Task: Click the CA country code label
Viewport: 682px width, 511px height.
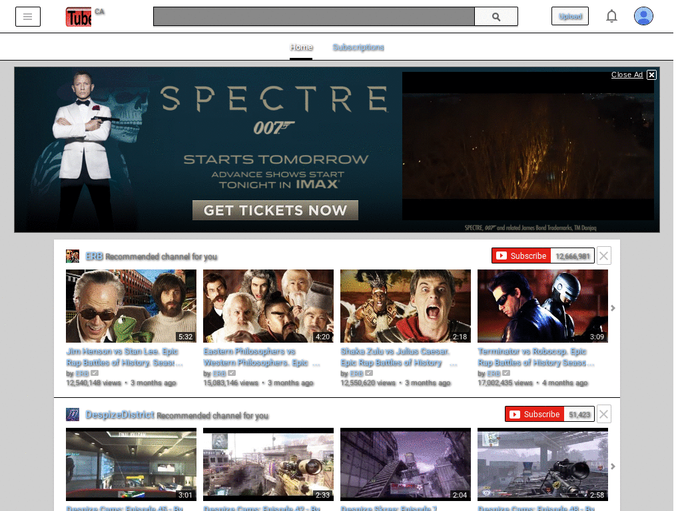Action: click(100, 12)
